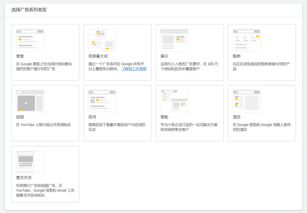Image resolution: width=307 pixels, height=213 pixels.
Task: Click the 搜索 card title
Action: pos(20,56)
